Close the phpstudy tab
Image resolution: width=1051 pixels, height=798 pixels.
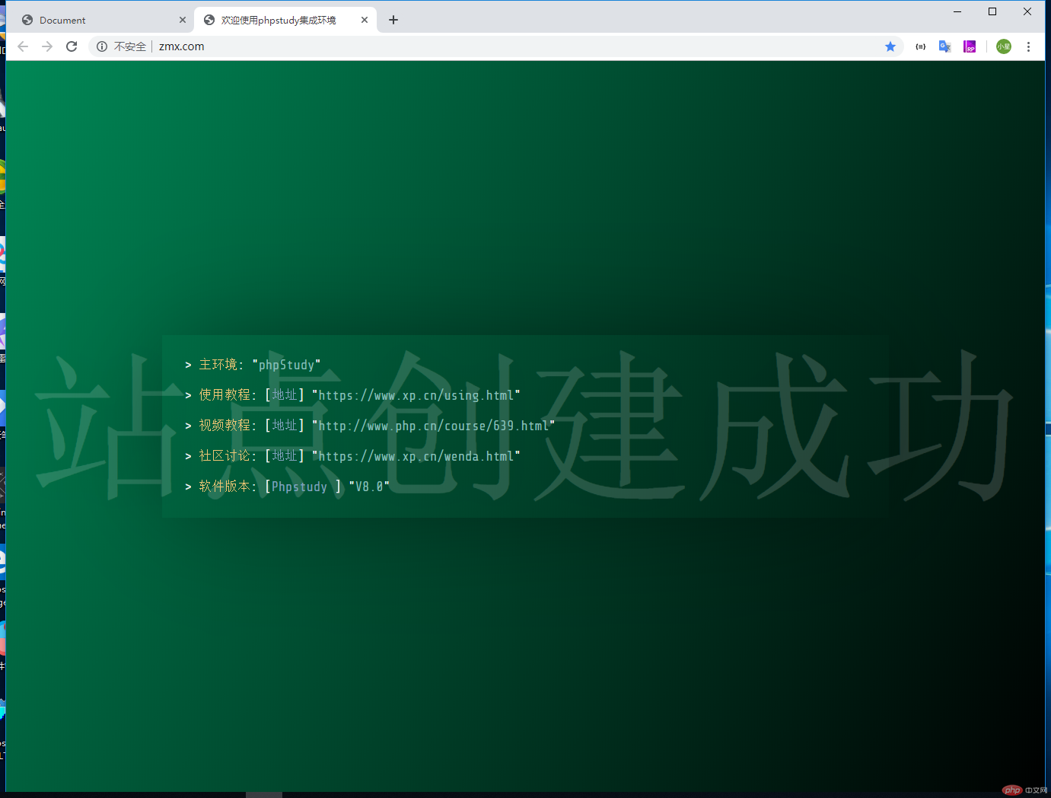[x=365, y=20]
